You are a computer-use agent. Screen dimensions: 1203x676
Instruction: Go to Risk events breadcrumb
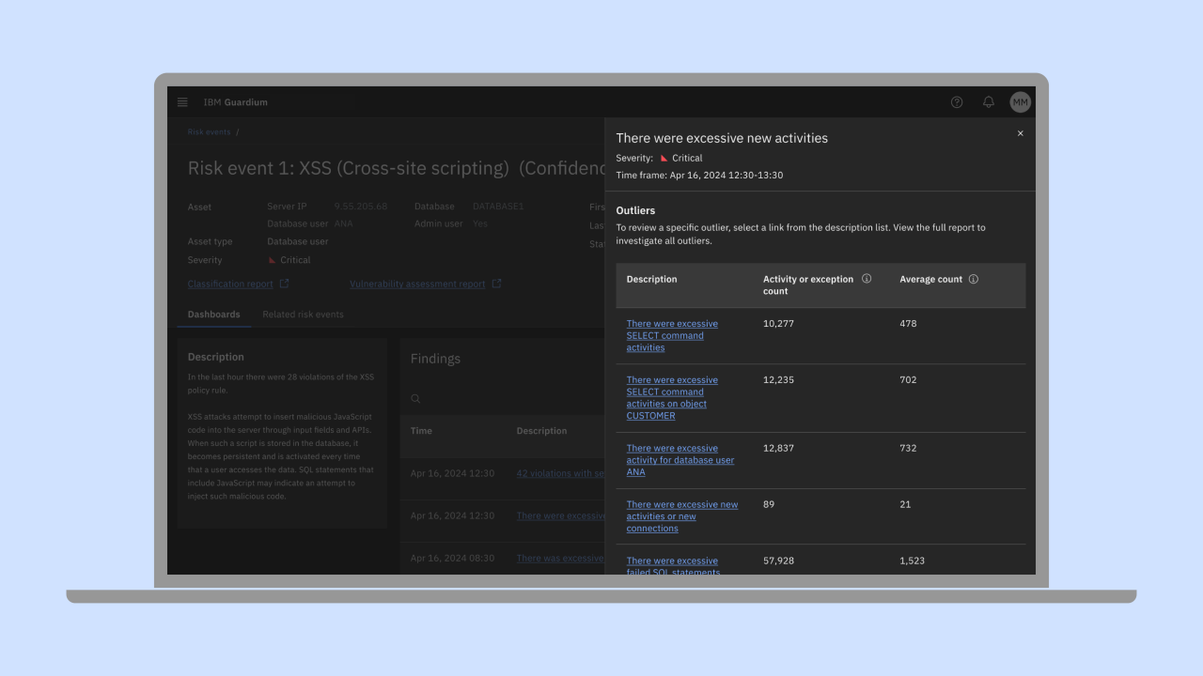point(209,132)
